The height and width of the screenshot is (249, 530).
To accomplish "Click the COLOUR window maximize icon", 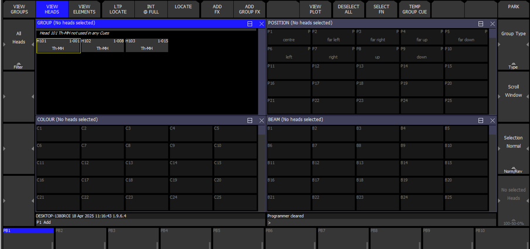I will pos(250,121).
